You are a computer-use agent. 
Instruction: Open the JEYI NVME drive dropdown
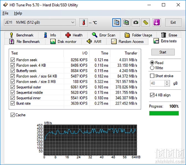tap(40, 22)
